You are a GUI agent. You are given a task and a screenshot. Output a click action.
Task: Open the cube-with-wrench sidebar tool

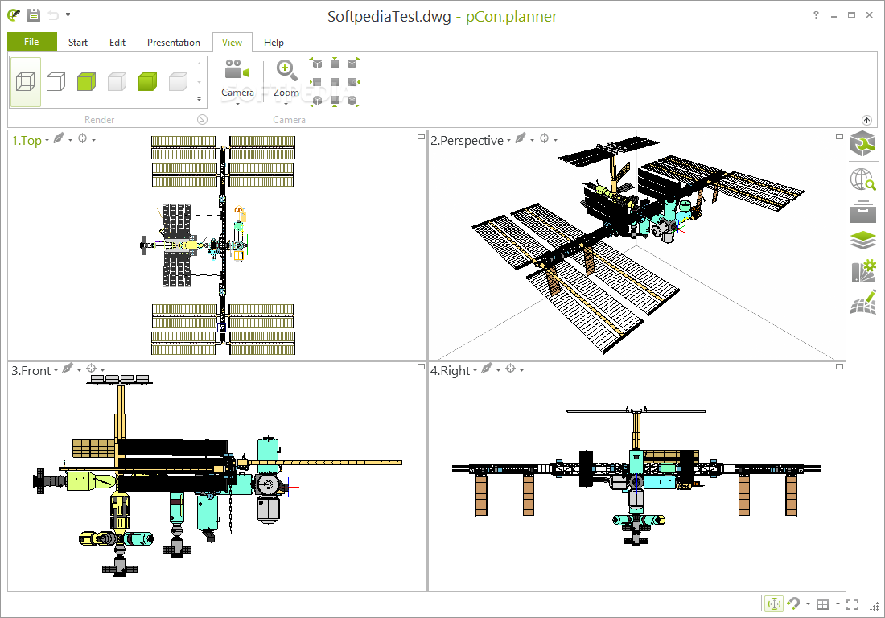click(x=863, y=143)
